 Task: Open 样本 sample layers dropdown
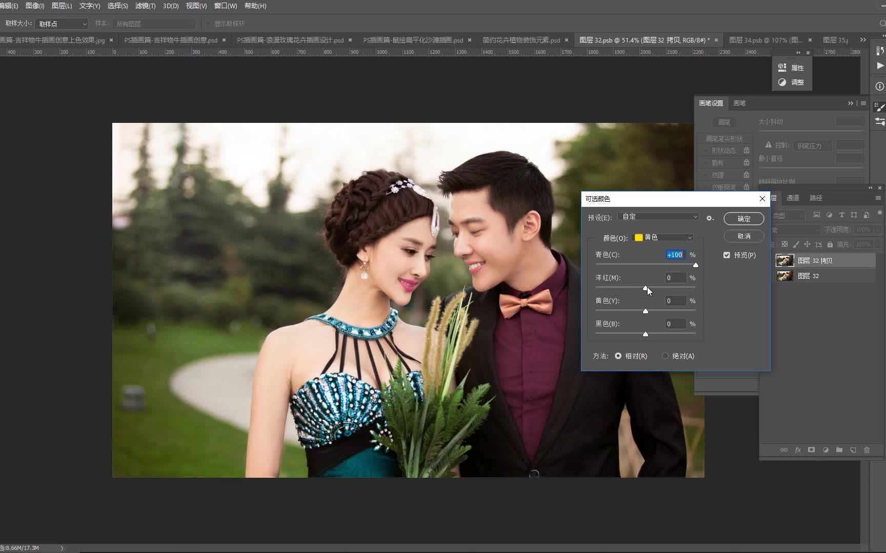tap(154, 24)
